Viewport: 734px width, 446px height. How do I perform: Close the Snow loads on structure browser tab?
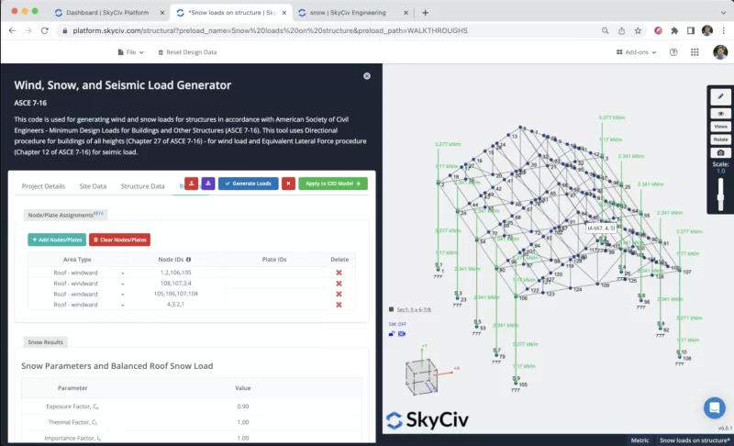coord(284,13)
